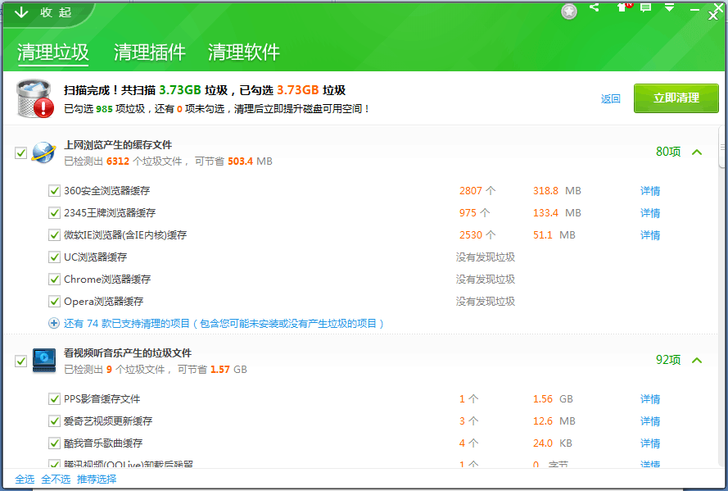This screenshot has height=491, width=728.
Task: Click the browser cache globe icon
Action: 43,152
